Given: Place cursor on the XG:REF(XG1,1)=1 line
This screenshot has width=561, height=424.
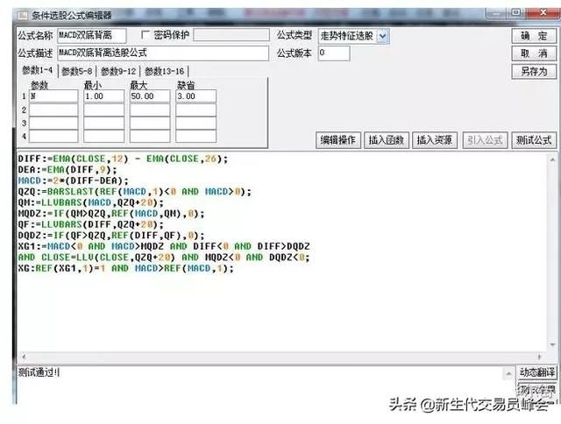Looking at the screenshot, I should coord(125,268).
